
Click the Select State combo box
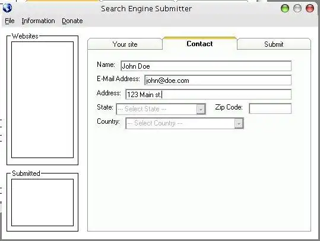coord(161,109)
